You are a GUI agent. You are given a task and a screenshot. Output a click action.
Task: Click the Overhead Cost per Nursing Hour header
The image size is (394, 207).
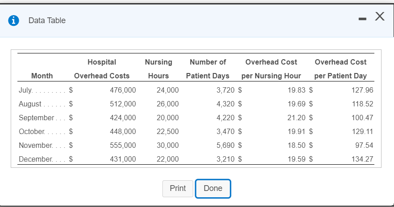click(271, 69)
